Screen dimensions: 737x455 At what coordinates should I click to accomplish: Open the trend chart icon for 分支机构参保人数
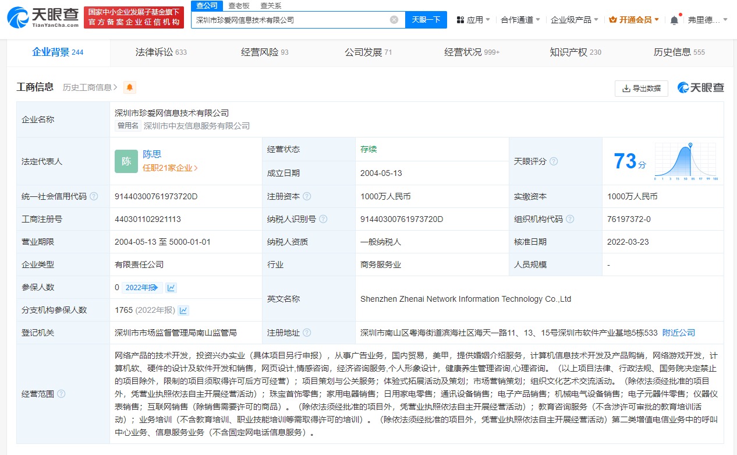183,310
